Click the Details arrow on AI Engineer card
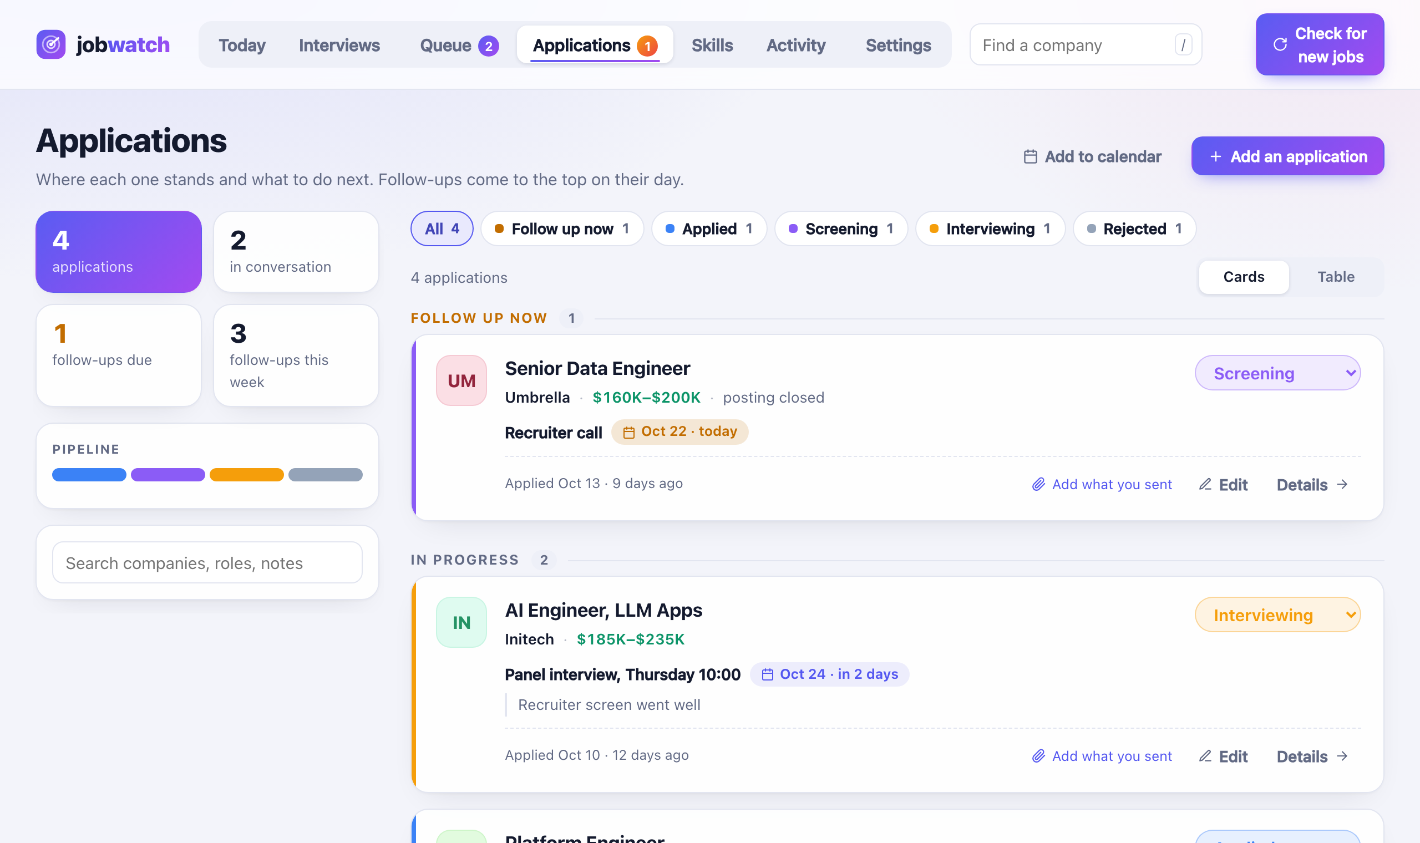This screenshot has width=1420, height=843. (x=1342, y=756)
